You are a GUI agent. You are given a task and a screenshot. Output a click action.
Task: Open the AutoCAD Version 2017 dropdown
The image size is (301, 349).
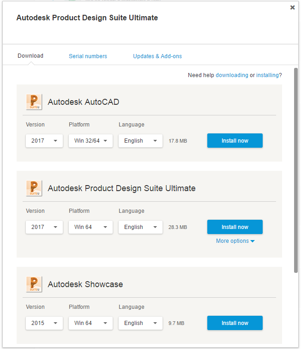[44, 141]
